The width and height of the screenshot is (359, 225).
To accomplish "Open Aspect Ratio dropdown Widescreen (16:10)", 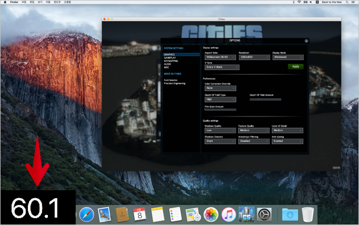I will click(220, 57).
